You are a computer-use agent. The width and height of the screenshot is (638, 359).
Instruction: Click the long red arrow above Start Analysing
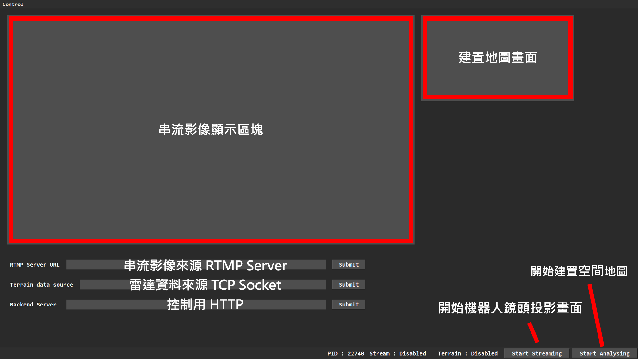click(x=596, y=315)
